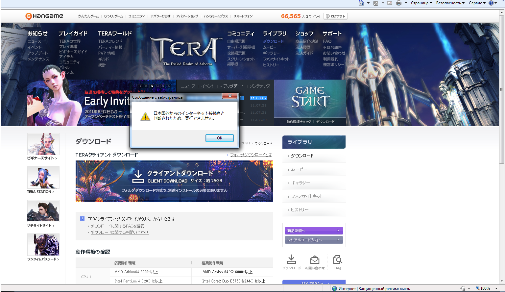
Task: Open アバターショップ in the Hangame top menu
Action: tap(187, 16)
